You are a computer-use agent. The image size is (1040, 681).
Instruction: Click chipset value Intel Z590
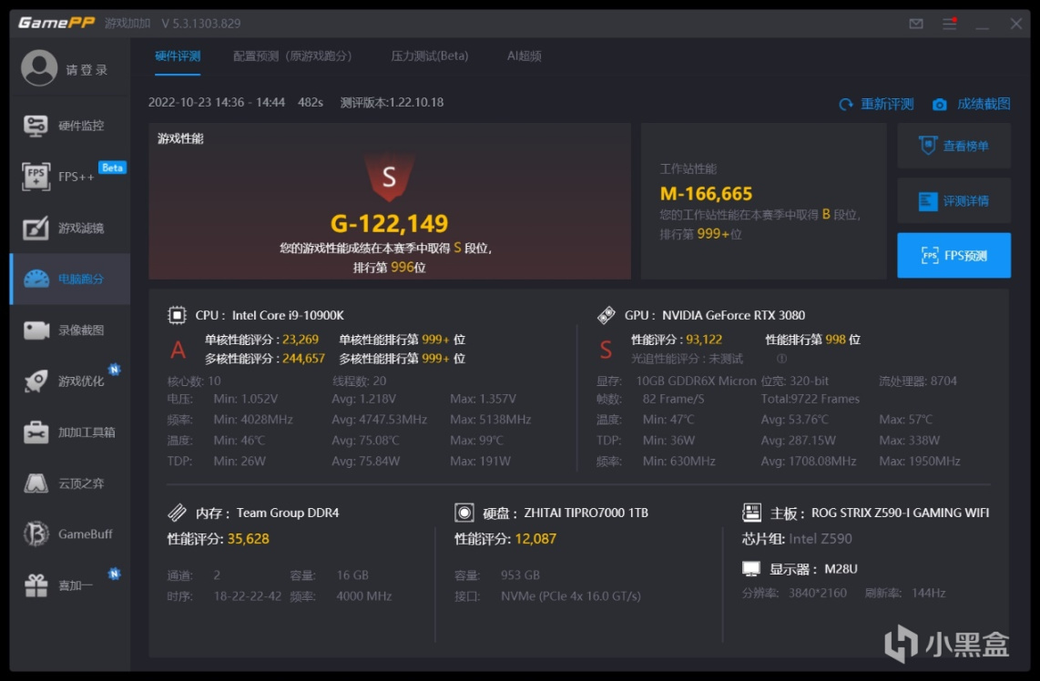821,538
